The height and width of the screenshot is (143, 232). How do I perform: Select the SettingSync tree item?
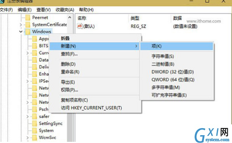pos(51,124)
